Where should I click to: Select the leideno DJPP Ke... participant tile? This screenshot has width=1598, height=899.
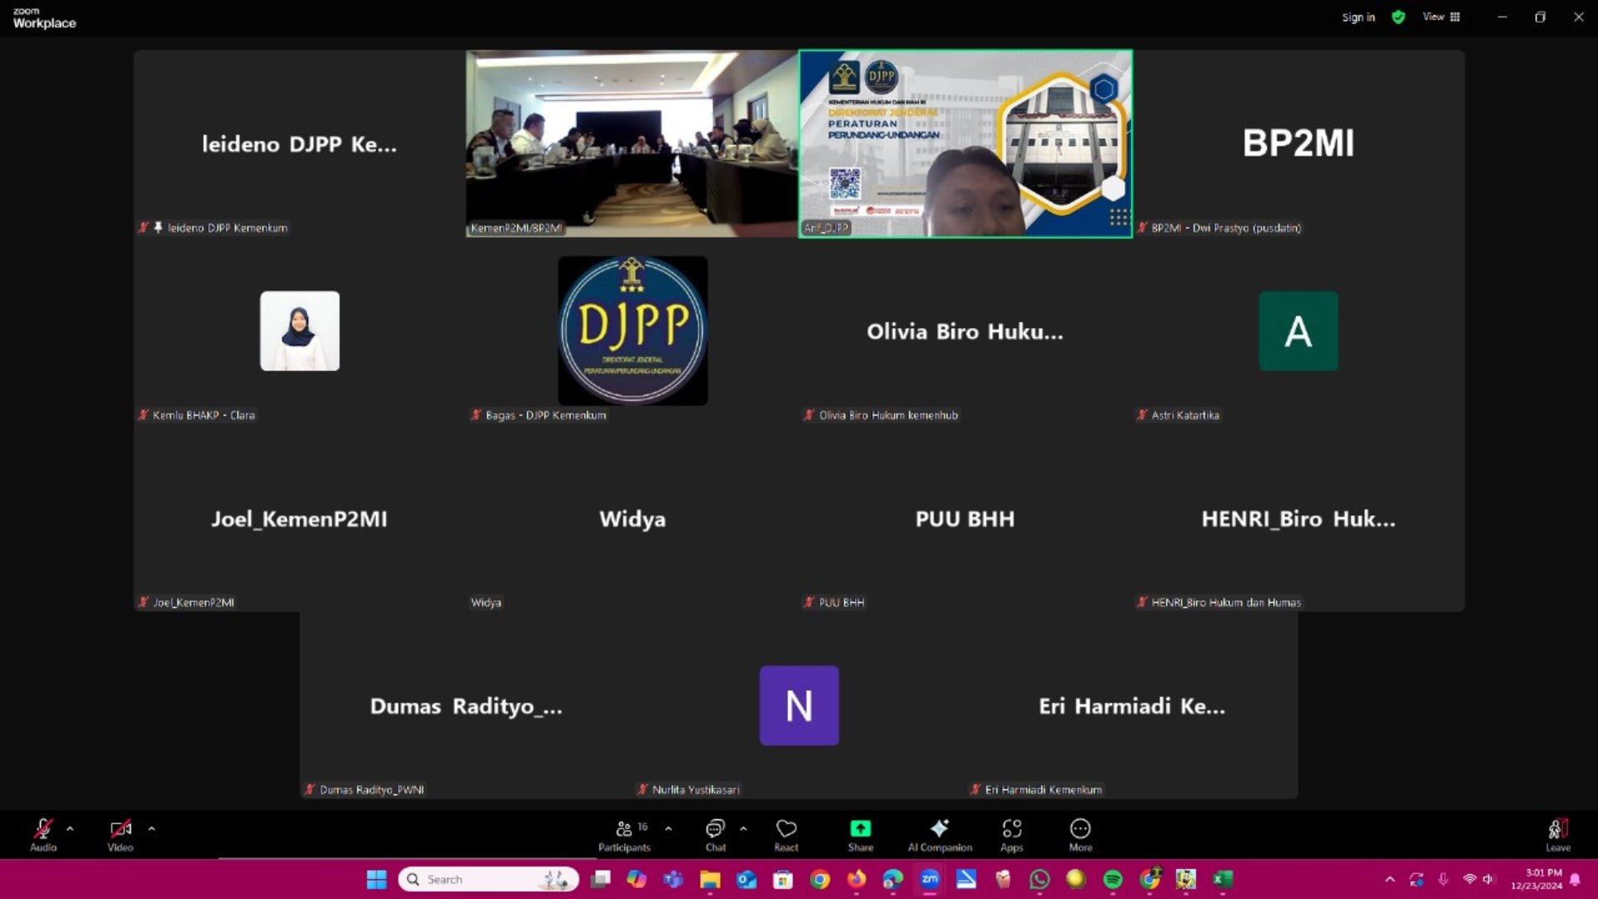[x=300, y=144]
